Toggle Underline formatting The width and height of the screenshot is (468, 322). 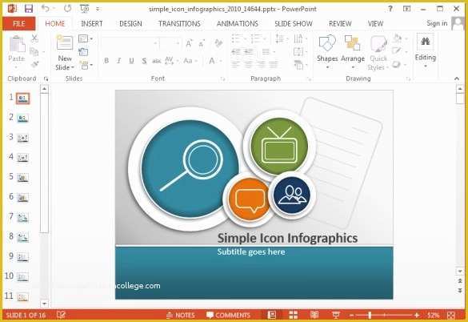point(131,61)
